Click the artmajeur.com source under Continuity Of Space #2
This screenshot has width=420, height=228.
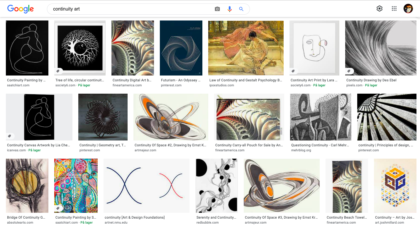point(145,150)
